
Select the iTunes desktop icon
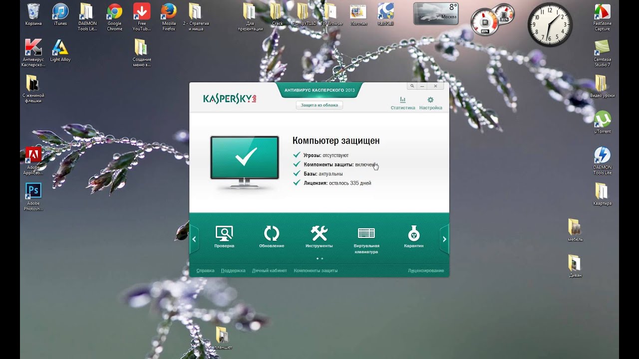(x=60, y=15)
